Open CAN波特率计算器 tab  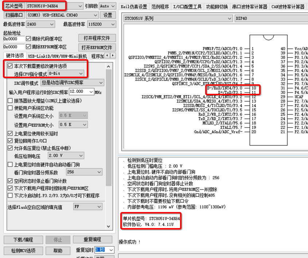(x=288, y=7)
